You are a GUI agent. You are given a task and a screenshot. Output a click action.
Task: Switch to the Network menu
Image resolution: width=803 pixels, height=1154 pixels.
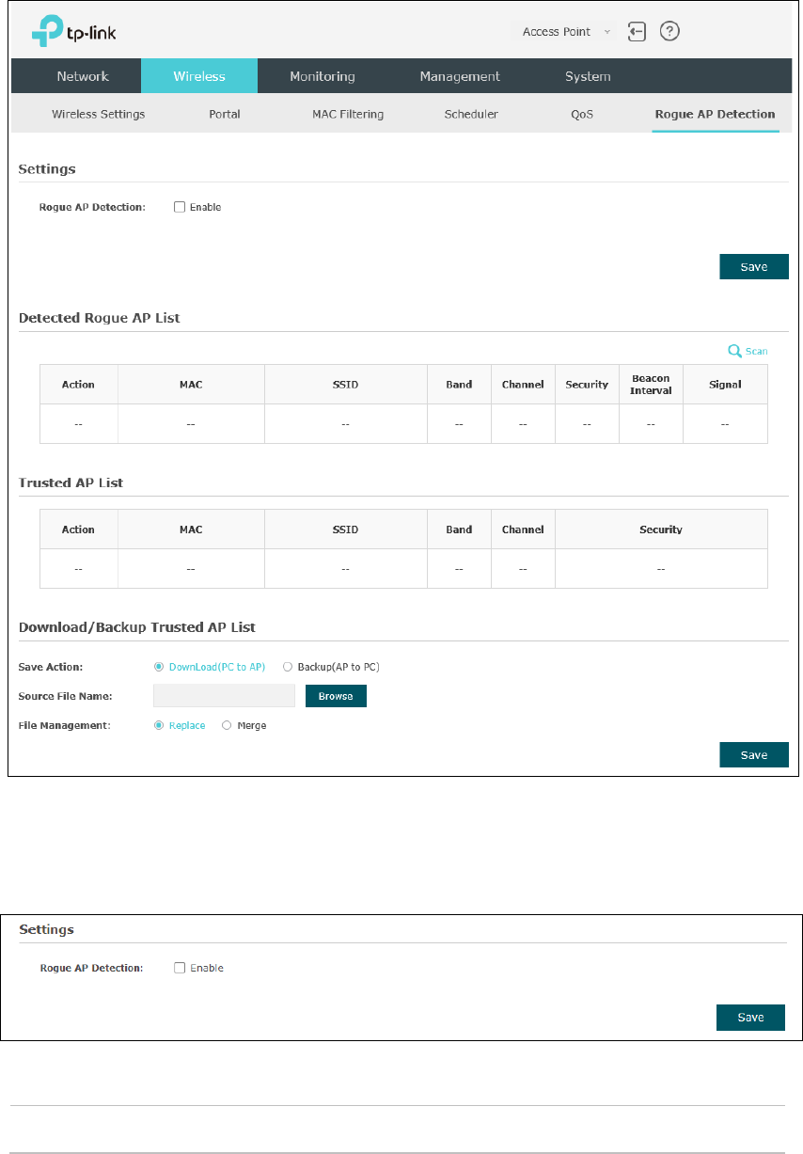tap(83, 76)
